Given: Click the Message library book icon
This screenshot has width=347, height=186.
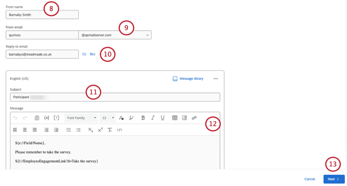Looking at the screenshot, I should (x=175, y=79).
